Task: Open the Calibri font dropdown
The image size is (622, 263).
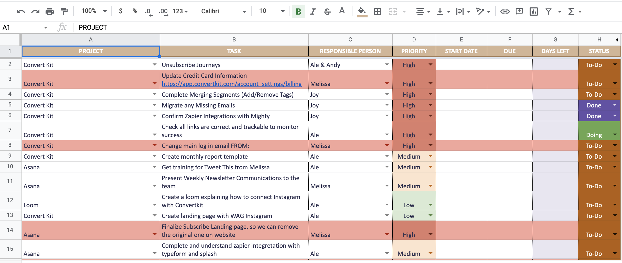Action: (x=223, y=11)
